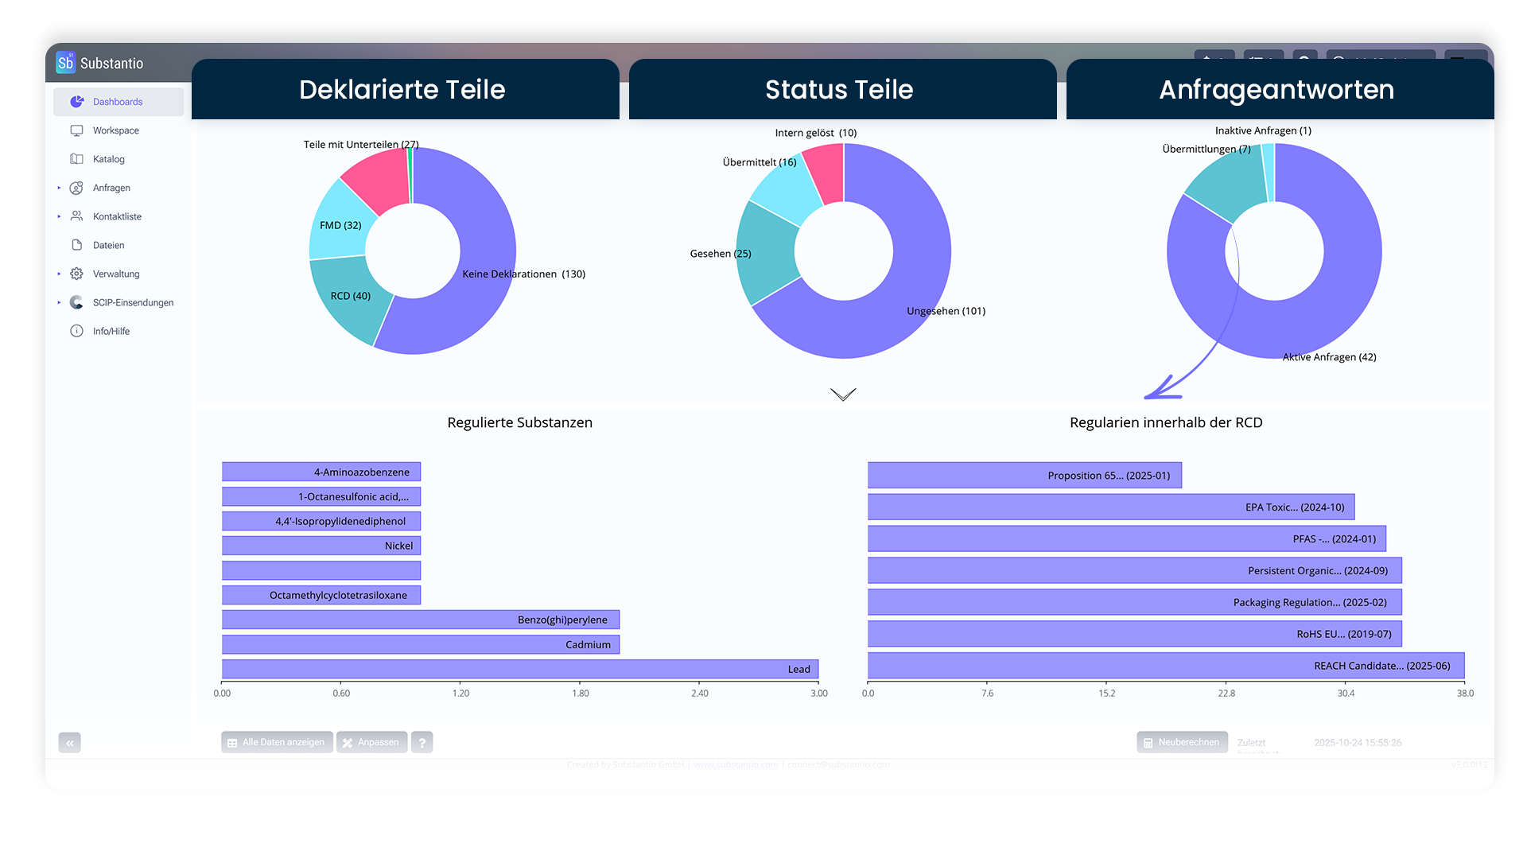Click the Anfragen person icon

point(76,188)
